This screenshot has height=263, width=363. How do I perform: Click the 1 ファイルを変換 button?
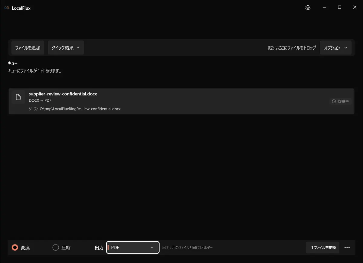[323, 248]
